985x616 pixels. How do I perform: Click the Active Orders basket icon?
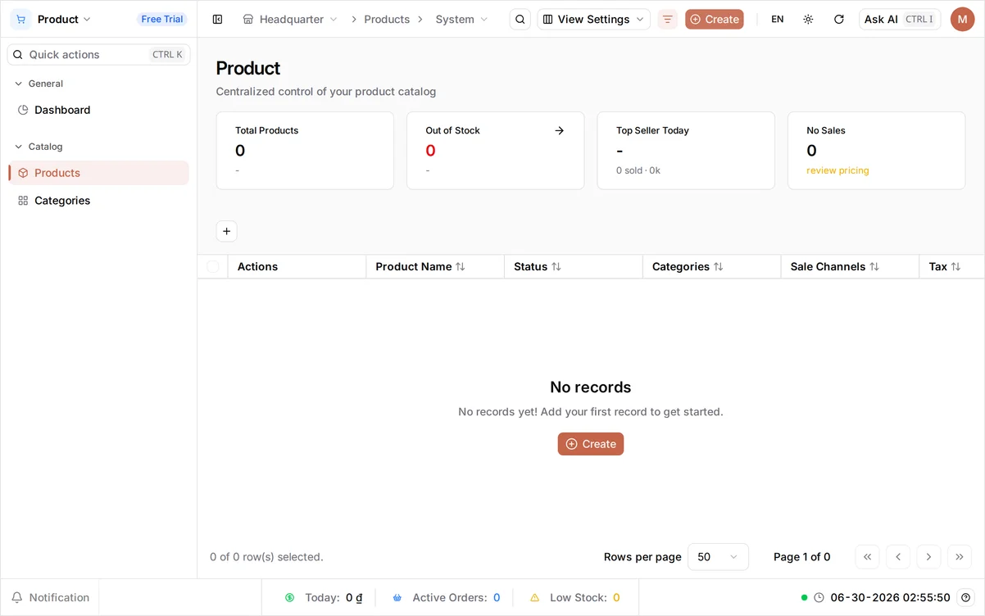[x=397, y=598]
